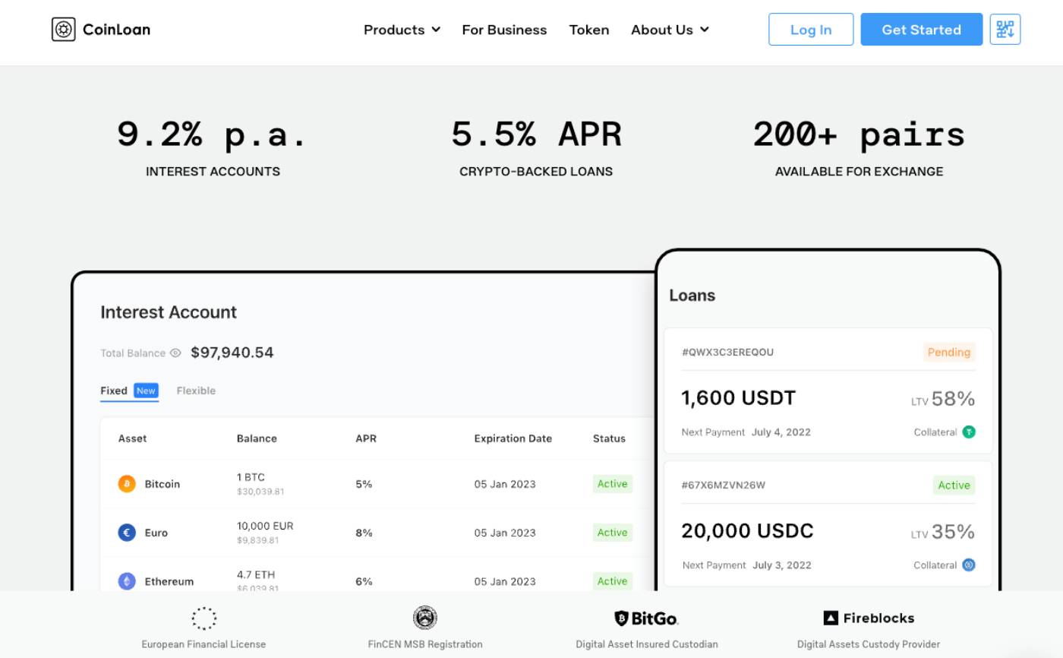1063x658 pixels.
Task: Click Digital Assets Custody Provider label
Action: click(x=869, y=644)
